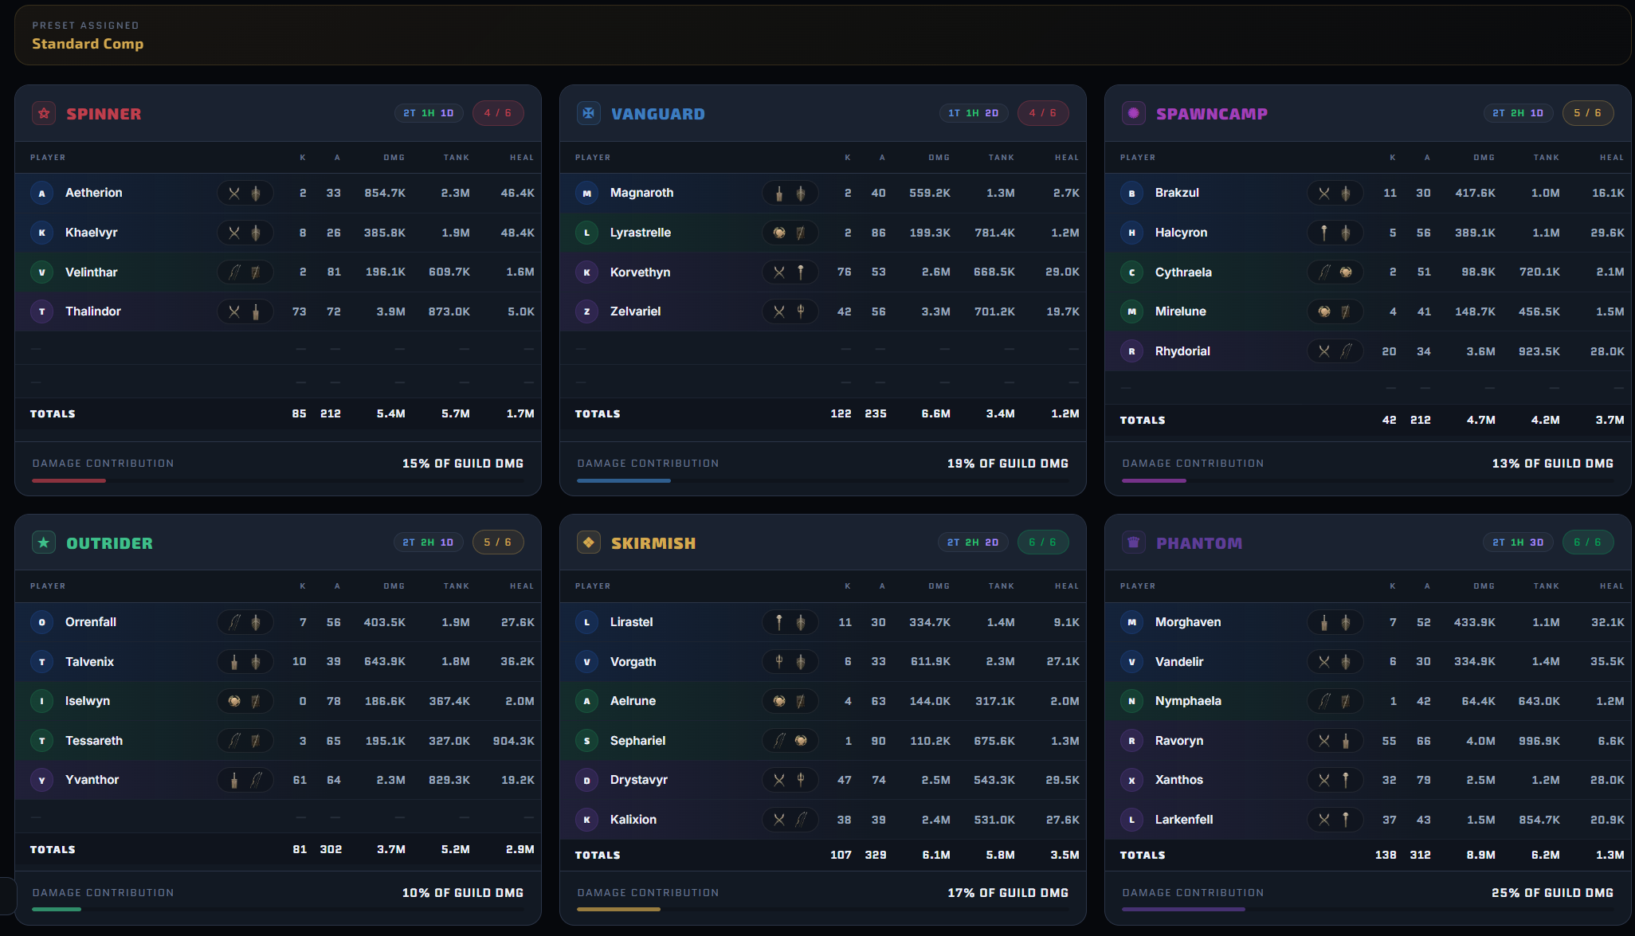
Task: Open Talvenix's weapon loadout icons
Action: (x=245, y=662)
